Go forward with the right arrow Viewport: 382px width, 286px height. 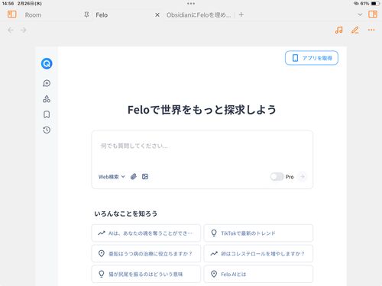24,30
